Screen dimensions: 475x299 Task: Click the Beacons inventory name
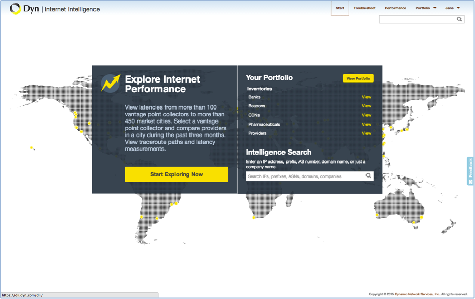coord(256,106)
